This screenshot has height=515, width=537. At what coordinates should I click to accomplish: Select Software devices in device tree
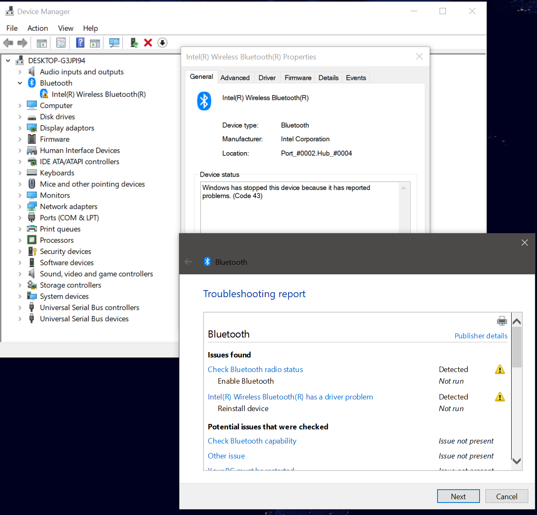point(67,262)
